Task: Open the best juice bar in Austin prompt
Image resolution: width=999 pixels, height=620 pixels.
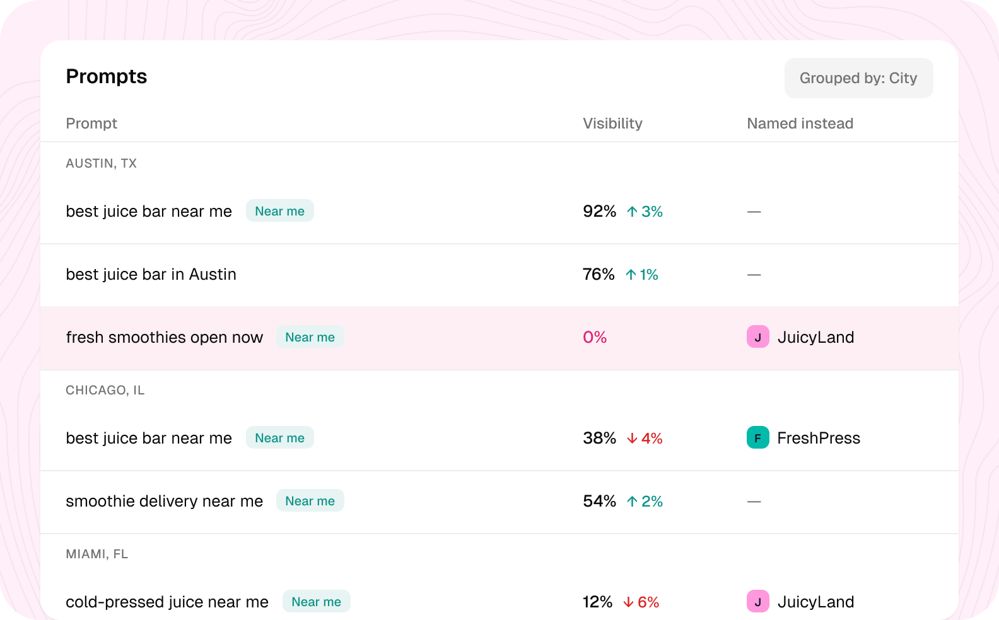Action: [151, 275]
